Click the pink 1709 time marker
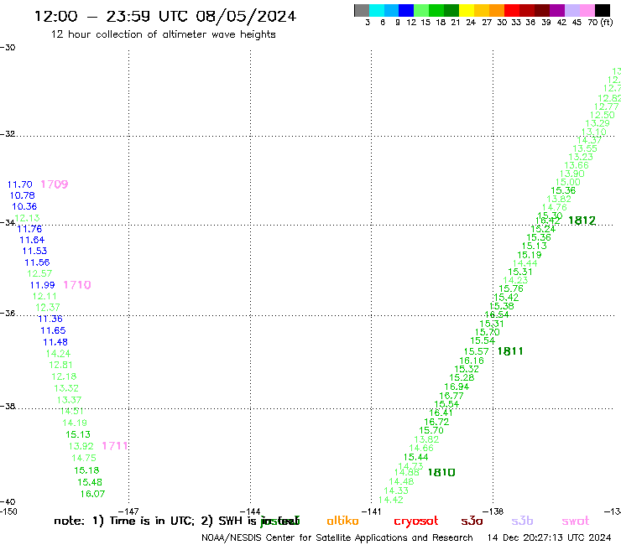 coord(55,184)
